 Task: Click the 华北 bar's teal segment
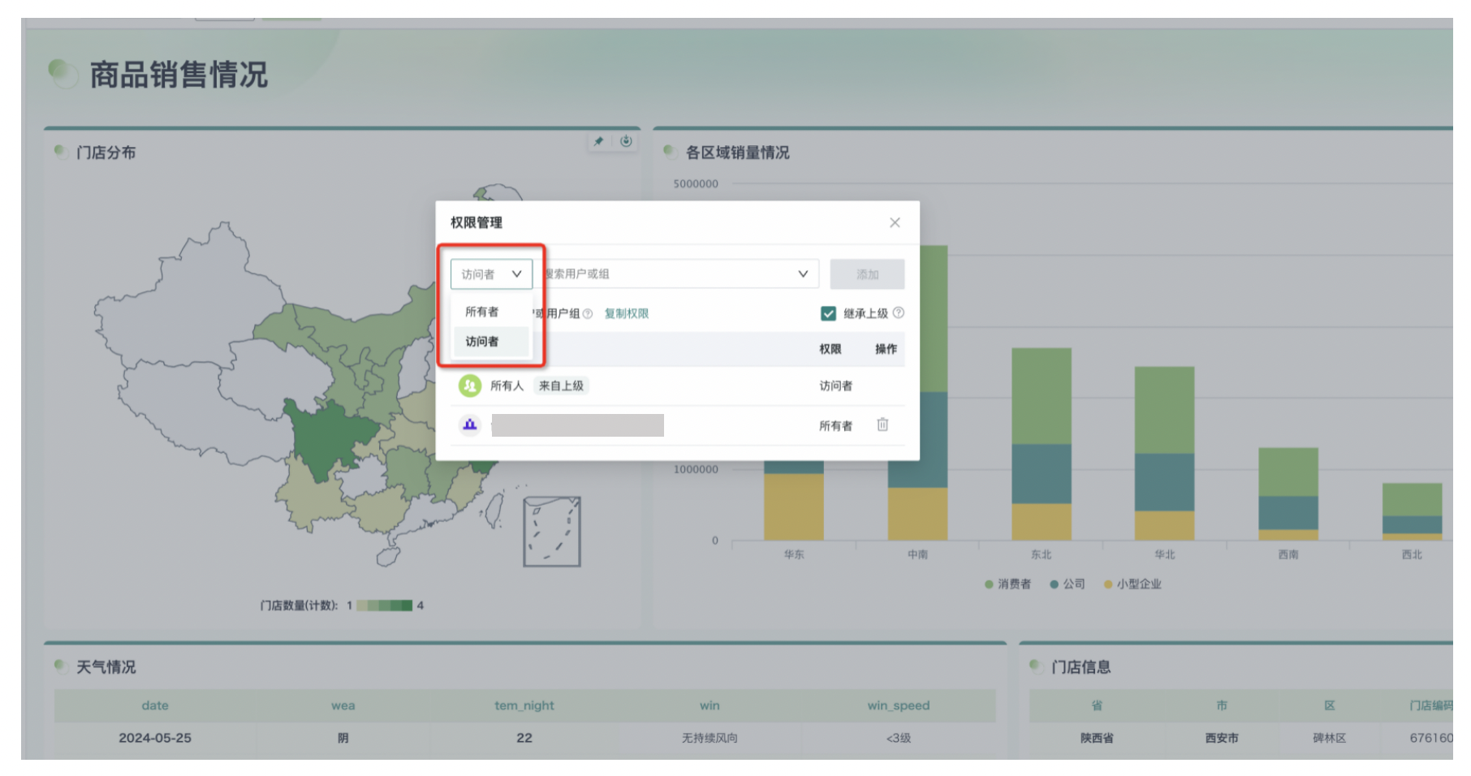[x=1165, y=482]
